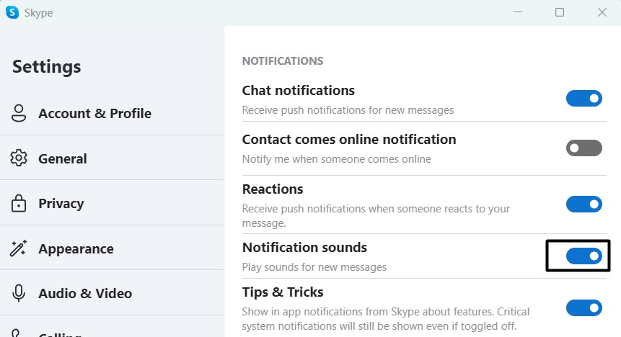Click the Skype logo in title bar
The width and height of the screenshot is (621, 337).
tap(13, 12)
